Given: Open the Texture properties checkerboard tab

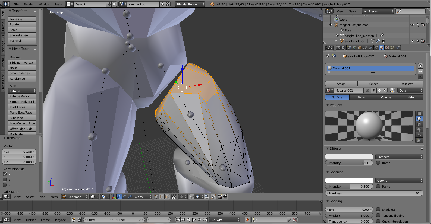Looking at the screenshot, I should (387, 48).
